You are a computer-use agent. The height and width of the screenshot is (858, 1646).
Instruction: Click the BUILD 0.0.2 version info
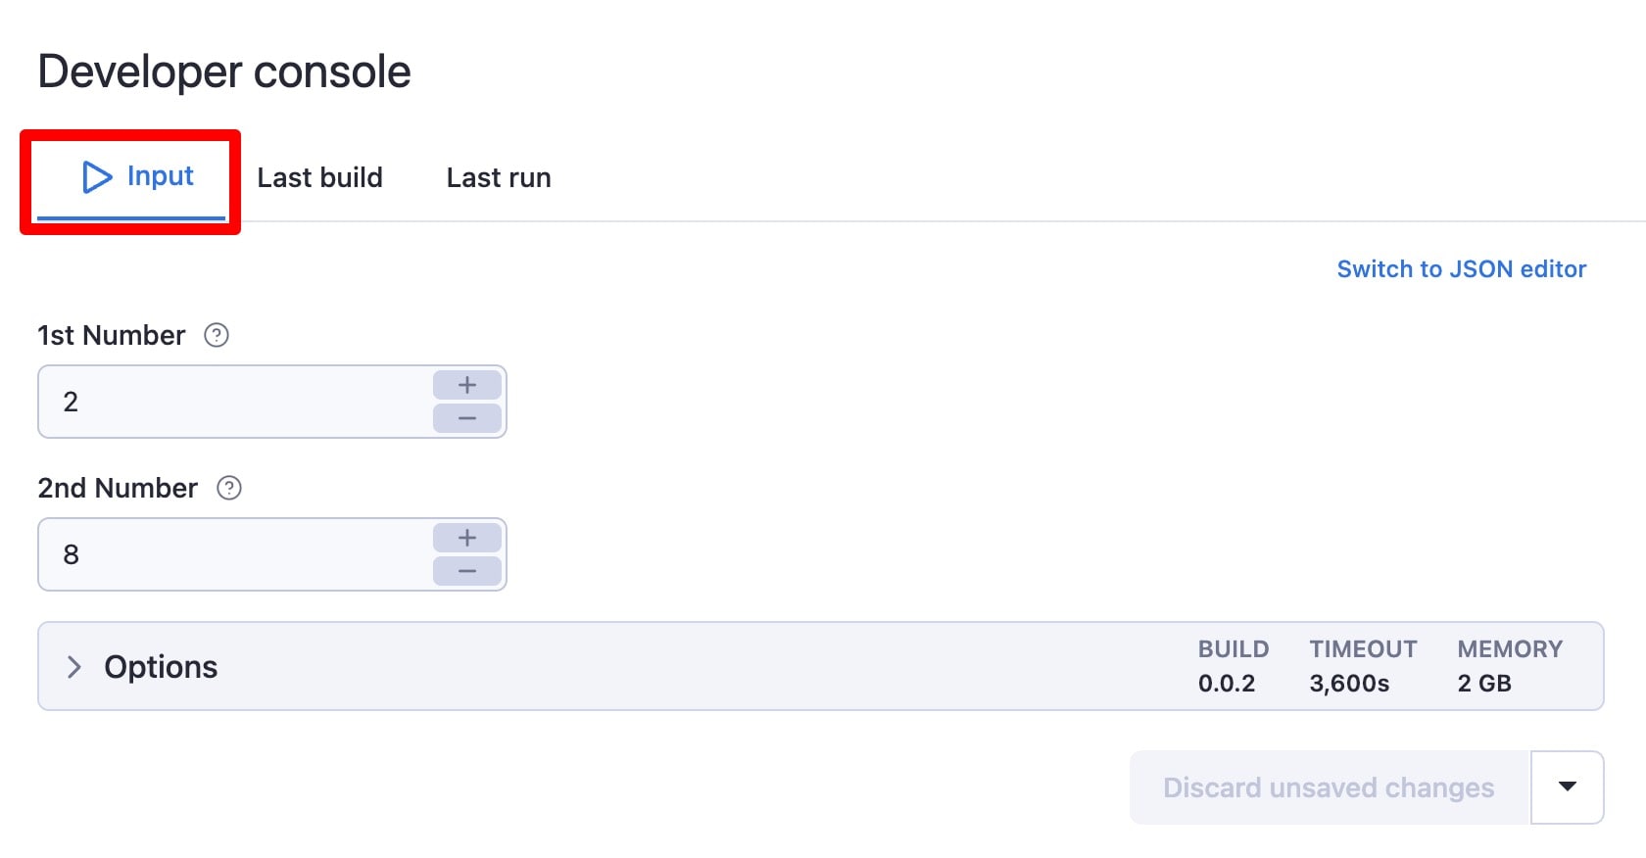pos(1233,666)
